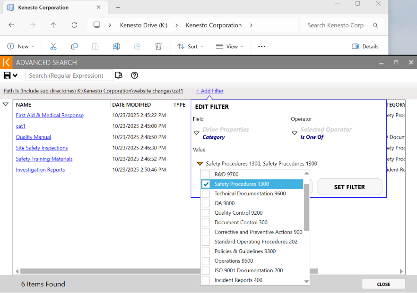Uncheck Safety Procedures 1300 checkbox

click(206, 184)
